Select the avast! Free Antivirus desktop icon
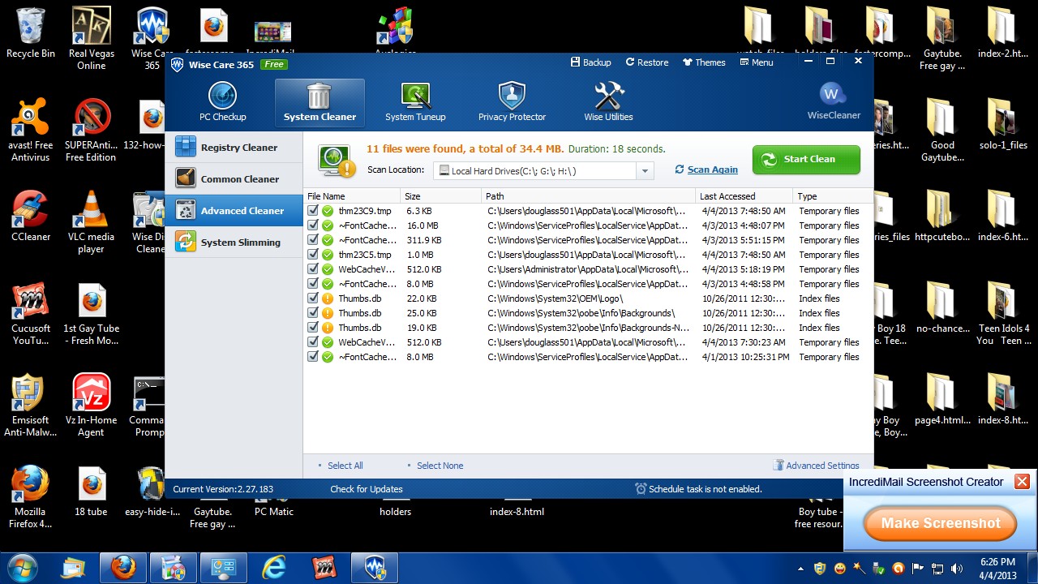This screenshot has height=584, width=1038. coord(31,130)
